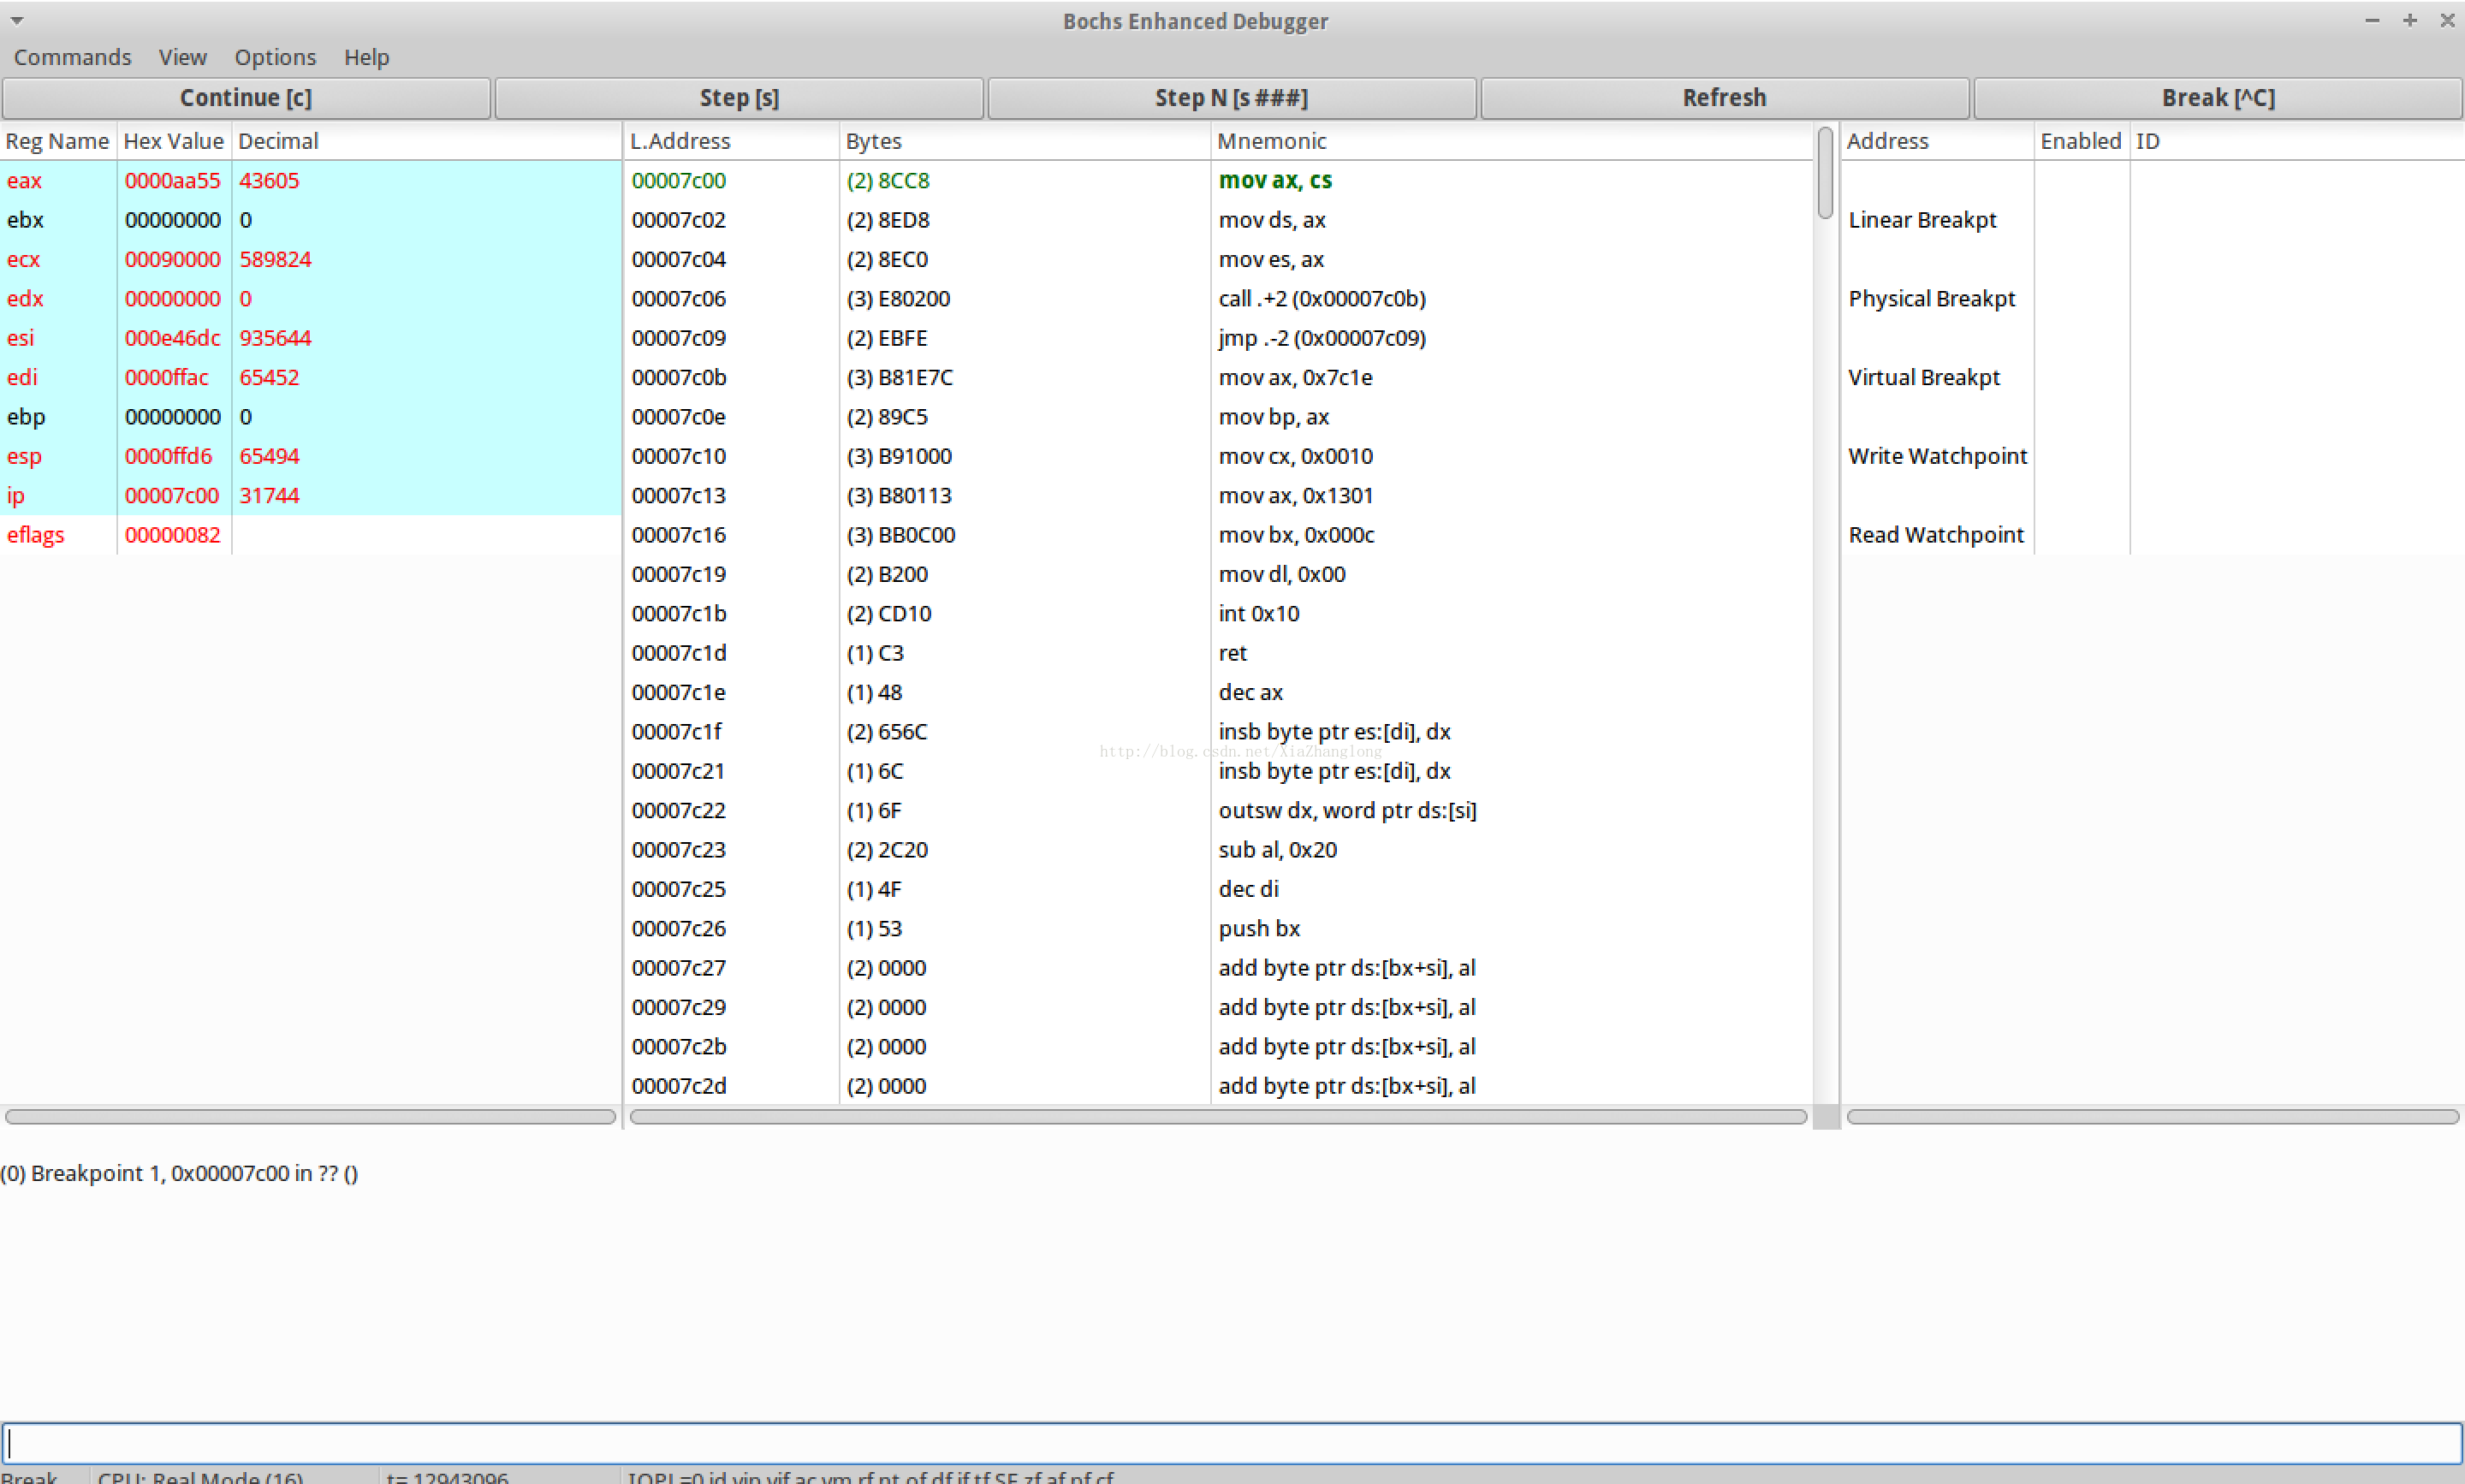
Task: Minimize the Bochs Enhanced Debugger window
Action: pyautogui.click(x=2372, y=20)
